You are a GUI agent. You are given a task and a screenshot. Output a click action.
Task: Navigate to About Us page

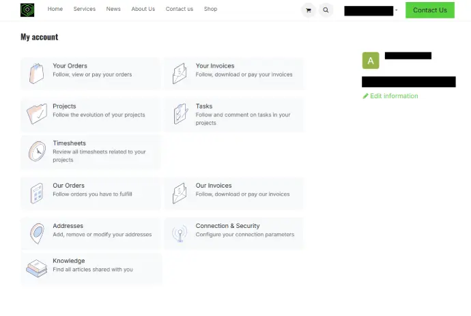point(143,10)
